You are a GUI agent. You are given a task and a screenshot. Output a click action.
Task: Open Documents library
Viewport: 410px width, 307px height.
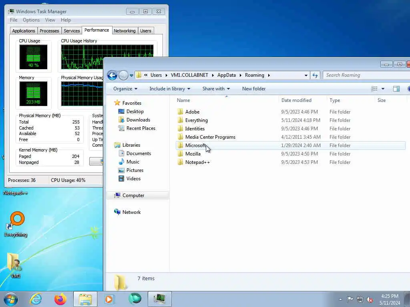click(135, 153)
